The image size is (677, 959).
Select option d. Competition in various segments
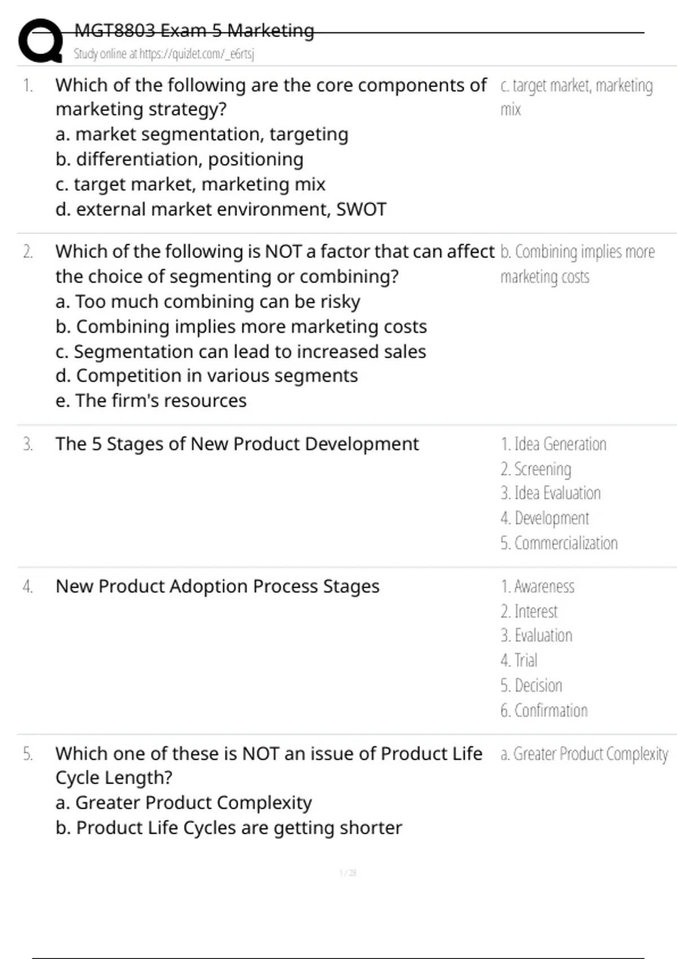click(206, 376)
